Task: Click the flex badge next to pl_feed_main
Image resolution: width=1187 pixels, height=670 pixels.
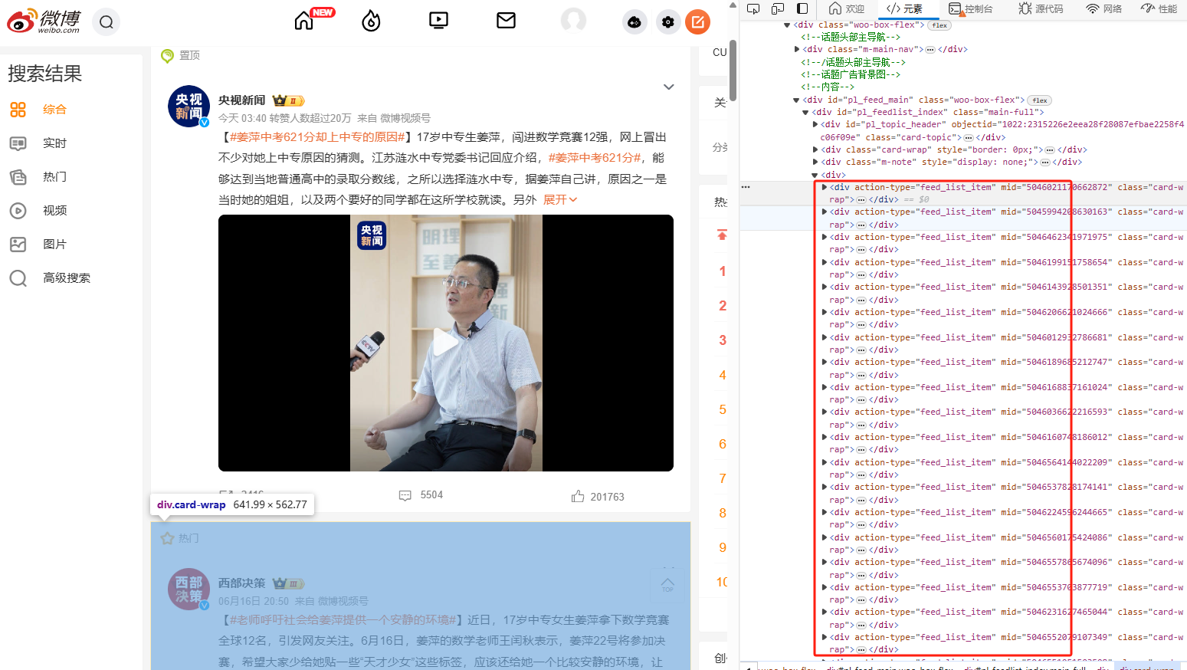Action: tap(1040, 100)
